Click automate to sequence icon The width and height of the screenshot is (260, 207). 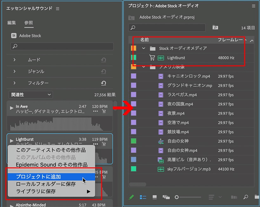[x=234, y=197]
